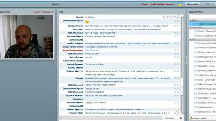This screenshot has height=121, width=216.
Task: Click sender name Андрей Архипов in chat
Action: pyautogui.click(x=75, y=64)
